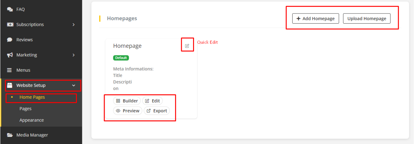Export the homepage

coord(157,111)
